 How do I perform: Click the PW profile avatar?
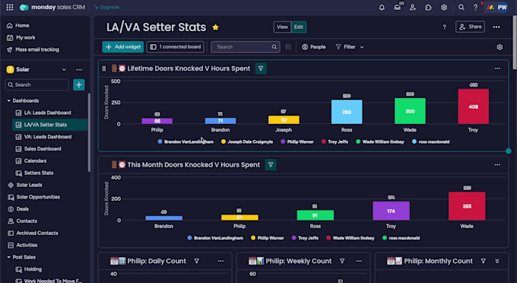pyautogui.click(x=502, y=8)
